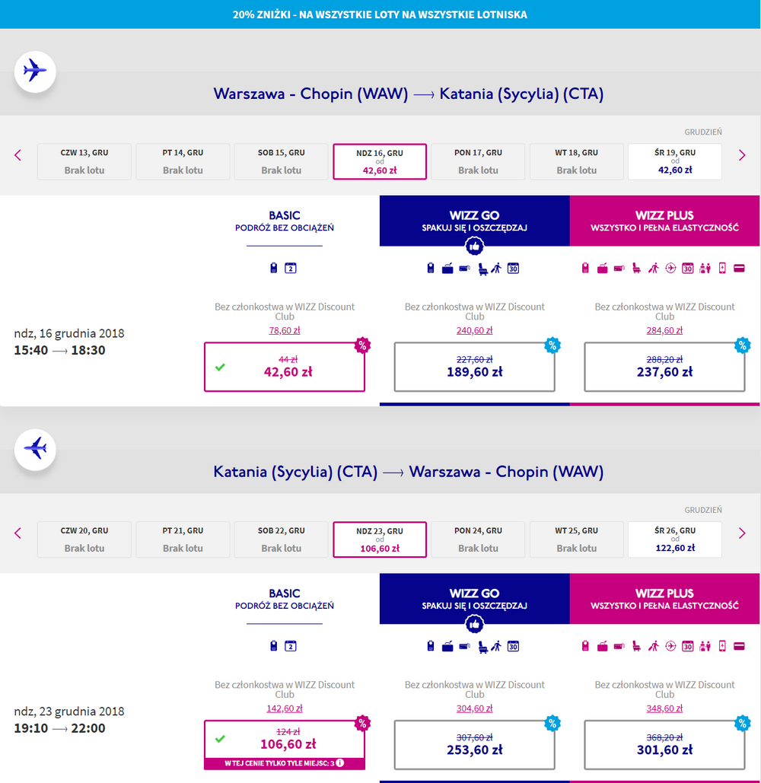The image size is (761, 783).
Task: Choose the NDZ 16, GRU outbound date
Action: pyautogui.click(x=380, y=161)
